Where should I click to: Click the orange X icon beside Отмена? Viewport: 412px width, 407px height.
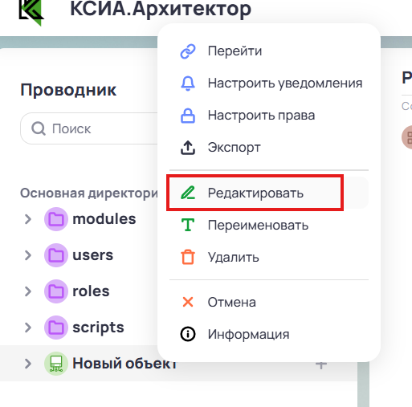[188, 302]
